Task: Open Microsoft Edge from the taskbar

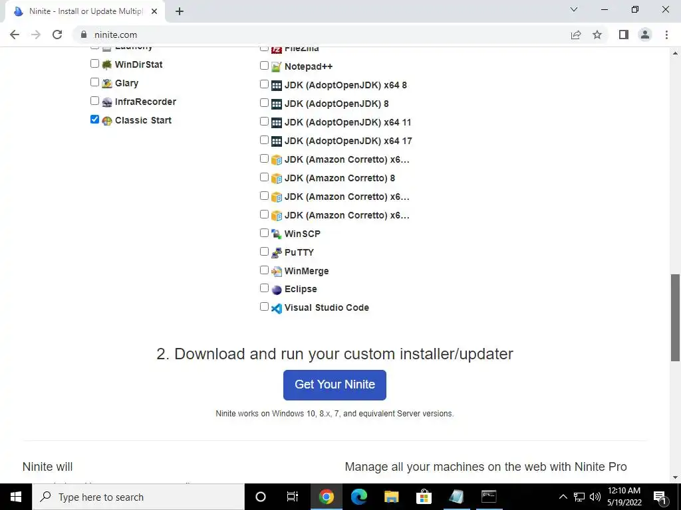Action: (358, 497)
